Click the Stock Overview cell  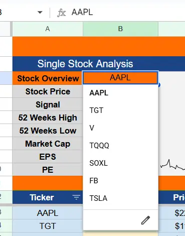tap(48, 78)
